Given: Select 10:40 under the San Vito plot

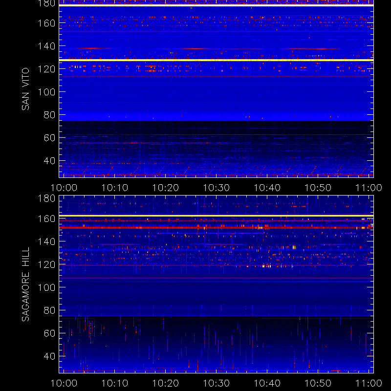Looking at the screenshot, I should 267,188.
